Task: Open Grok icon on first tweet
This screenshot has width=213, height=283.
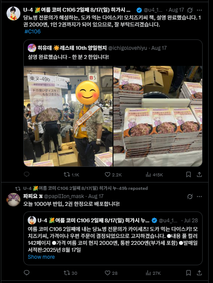Action: point(190,10)
